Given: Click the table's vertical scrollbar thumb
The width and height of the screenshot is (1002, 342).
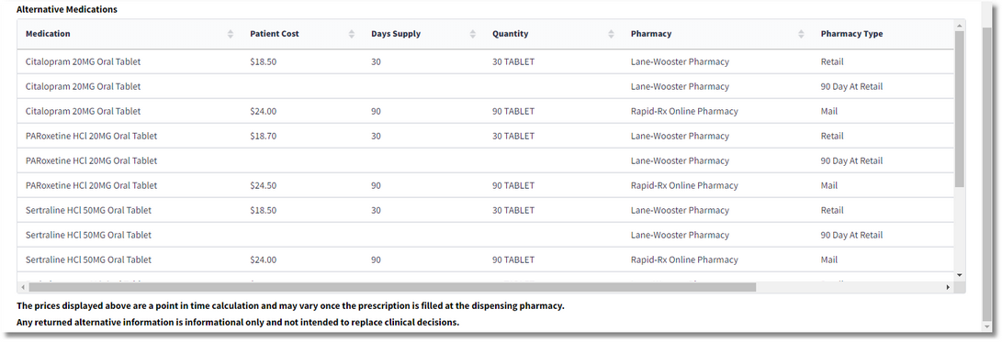Looking at the screenshot, I should click(959, 108).
